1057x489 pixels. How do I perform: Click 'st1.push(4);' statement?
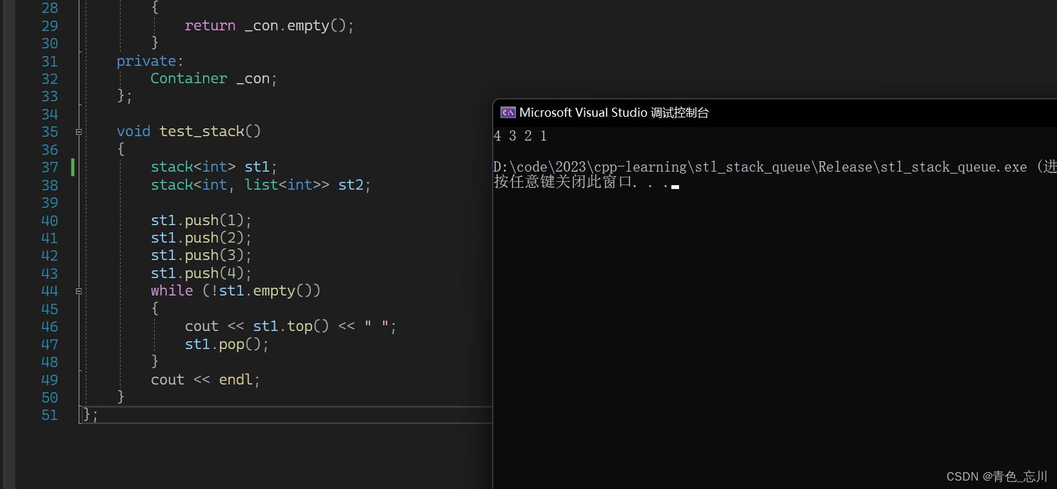tap(201, 274)
